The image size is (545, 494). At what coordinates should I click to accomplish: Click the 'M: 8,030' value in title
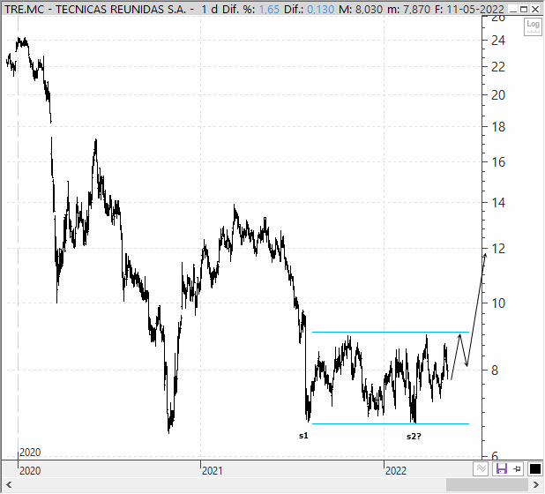point(361,9)
